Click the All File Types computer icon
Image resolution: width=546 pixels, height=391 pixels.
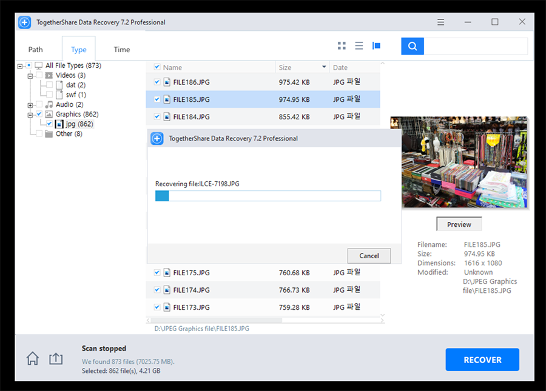(39, 65)
